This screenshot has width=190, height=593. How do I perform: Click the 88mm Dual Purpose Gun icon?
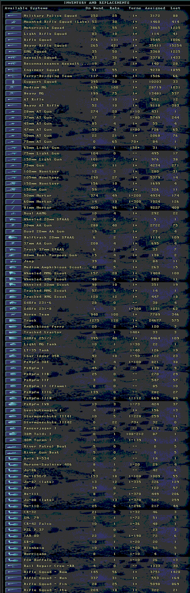pyautogui.click(x=14, y=255)
